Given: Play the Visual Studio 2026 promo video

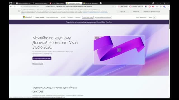Looking at the screenshot, I should click(x=119, y=50).
